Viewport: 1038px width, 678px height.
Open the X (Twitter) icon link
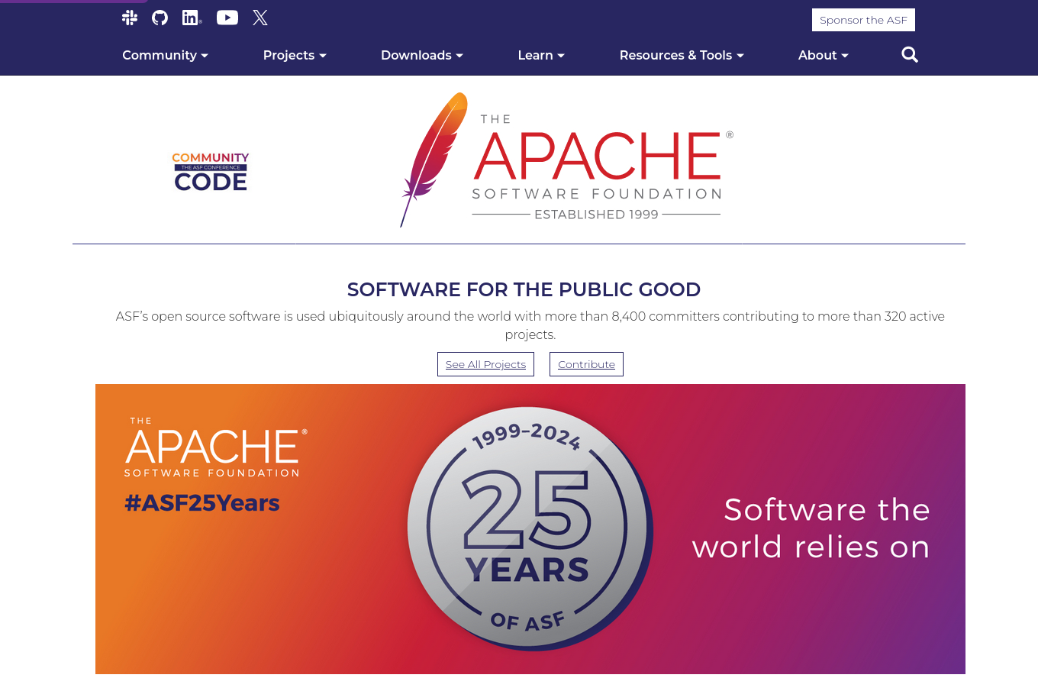click(x=260, y=18)
